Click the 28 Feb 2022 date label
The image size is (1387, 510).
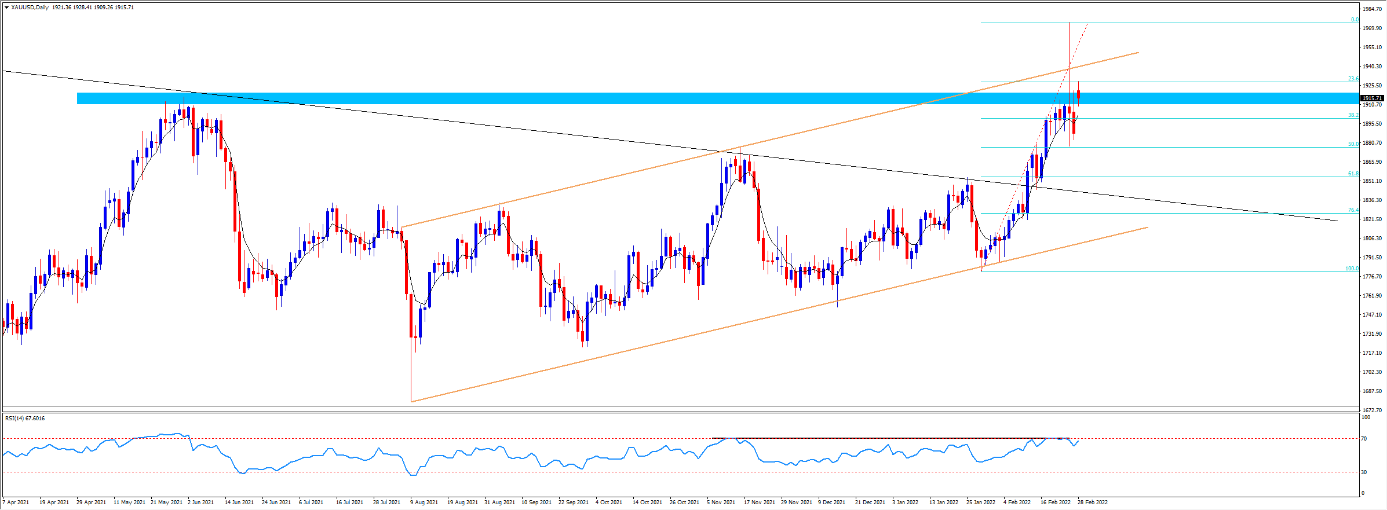[1092, 502]
